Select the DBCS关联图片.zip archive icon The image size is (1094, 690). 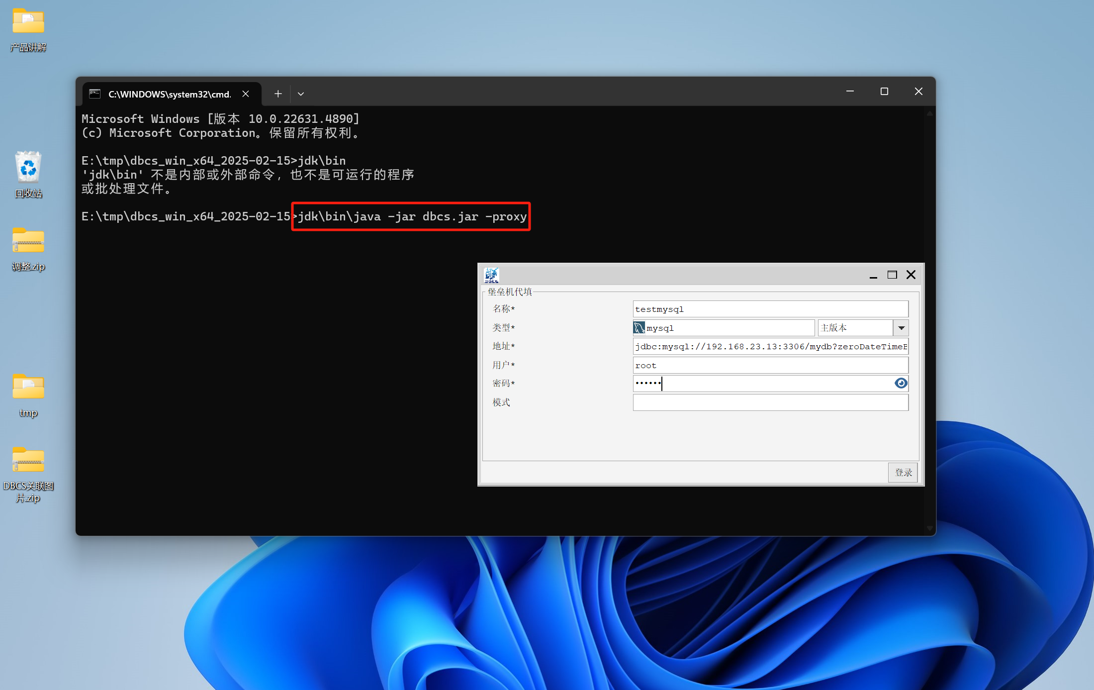pos(28,460)
